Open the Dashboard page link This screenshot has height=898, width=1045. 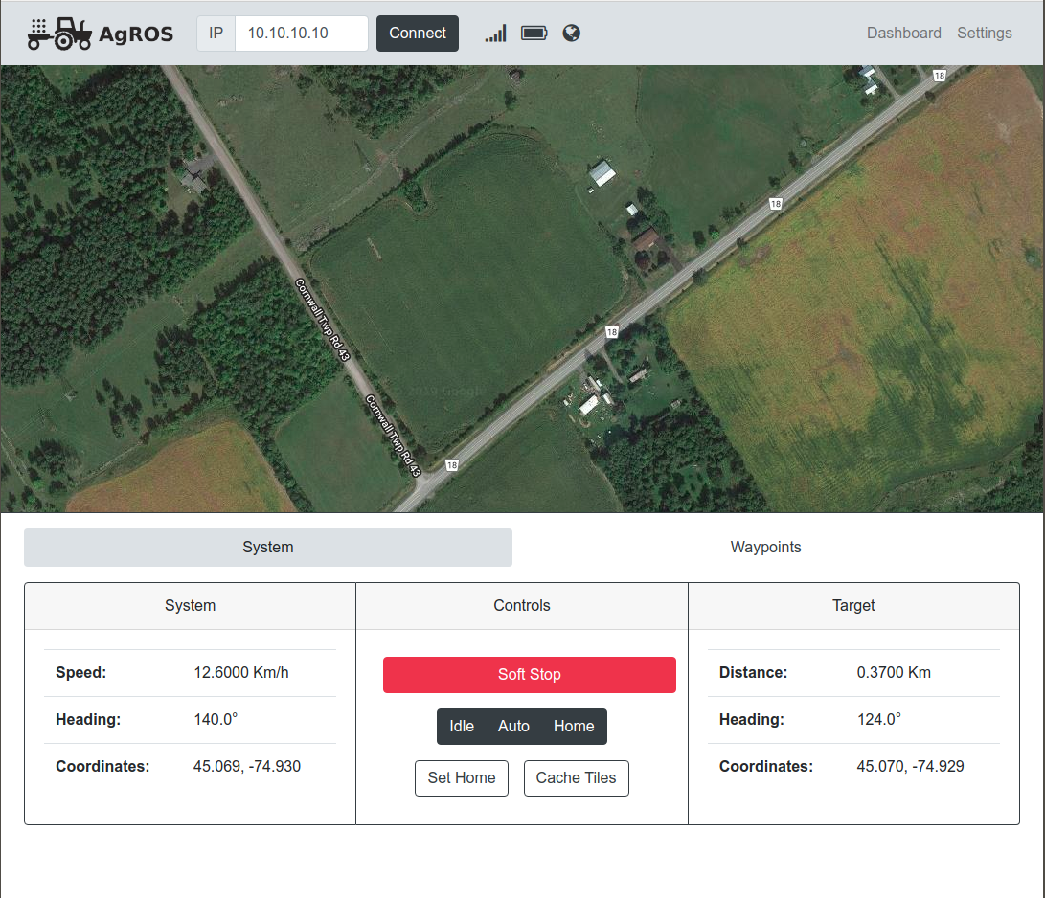903,34
